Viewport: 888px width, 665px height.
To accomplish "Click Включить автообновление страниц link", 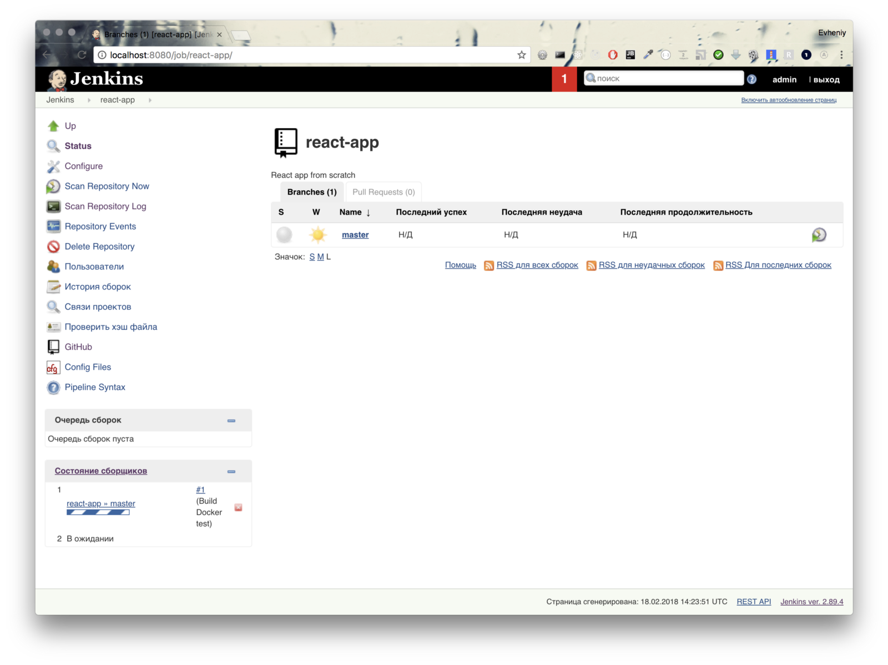I will (789, 100).
